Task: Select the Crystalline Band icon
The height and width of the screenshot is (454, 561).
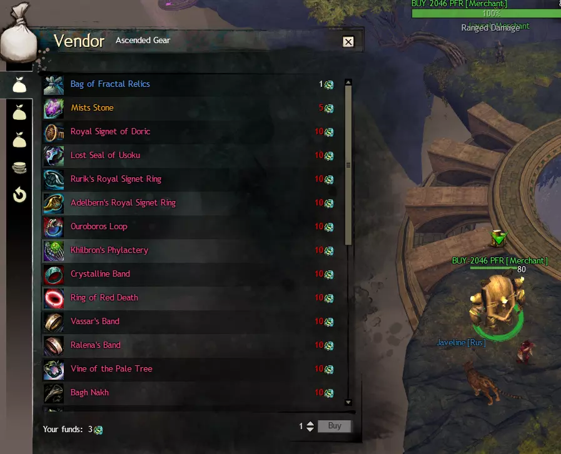Action: coord(54,275)
